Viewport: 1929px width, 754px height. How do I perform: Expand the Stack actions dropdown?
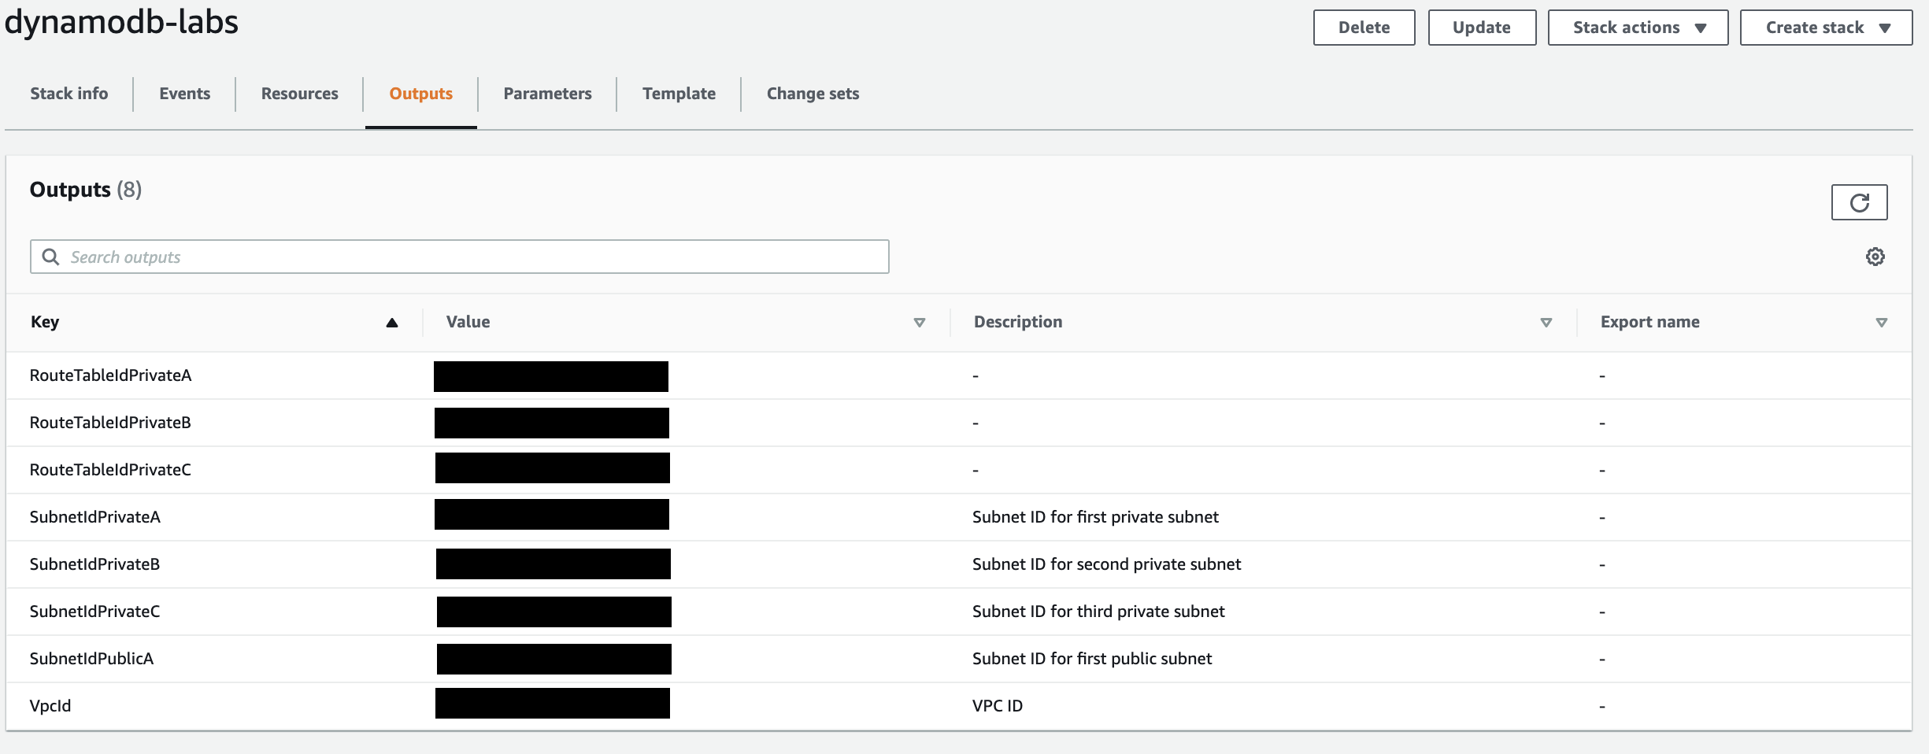[1638, 28]
